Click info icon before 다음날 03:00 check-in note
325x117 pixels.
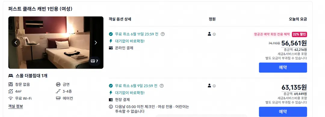[x=111, y=107]
